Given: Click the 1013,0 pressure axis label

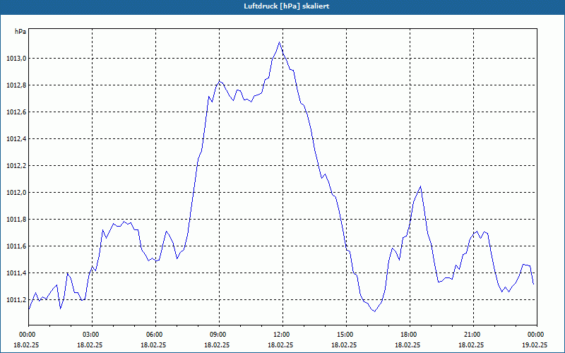Looking at the screenshot, I should click(16, 59).
